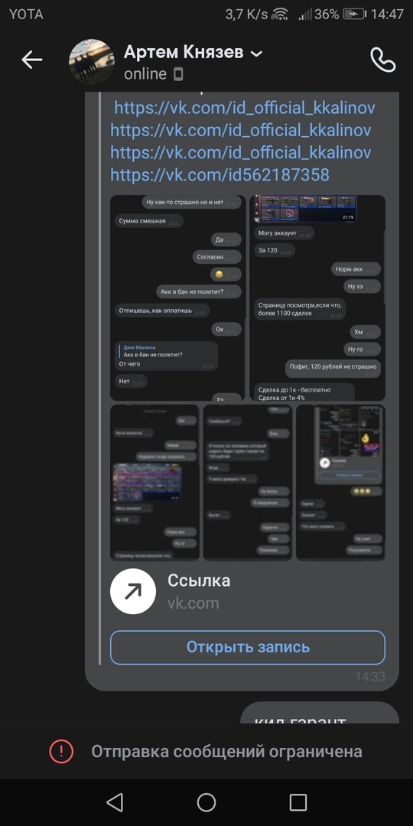The image size is (413, 826).
Task: Open screenshot with Сумма смешная chat
Action: 178,298
